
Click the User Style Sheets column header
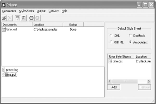pos(121,56)
